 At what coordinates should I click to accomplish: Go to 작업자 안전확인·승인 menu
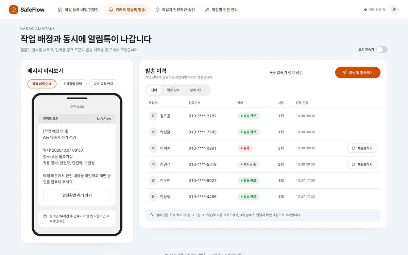[175, 10]
